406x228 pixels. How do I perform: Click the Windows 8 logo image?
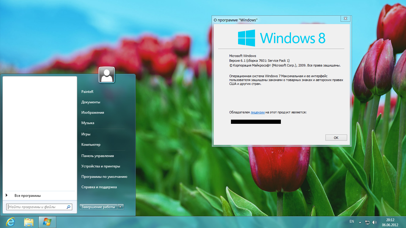click(281, 38)
